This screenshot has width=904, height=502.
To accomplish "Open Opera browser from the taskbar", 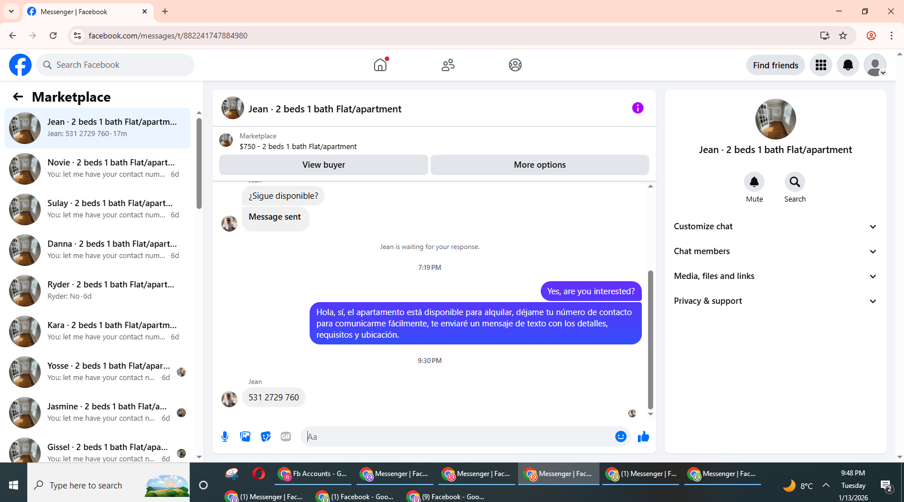I will point(259,474).
